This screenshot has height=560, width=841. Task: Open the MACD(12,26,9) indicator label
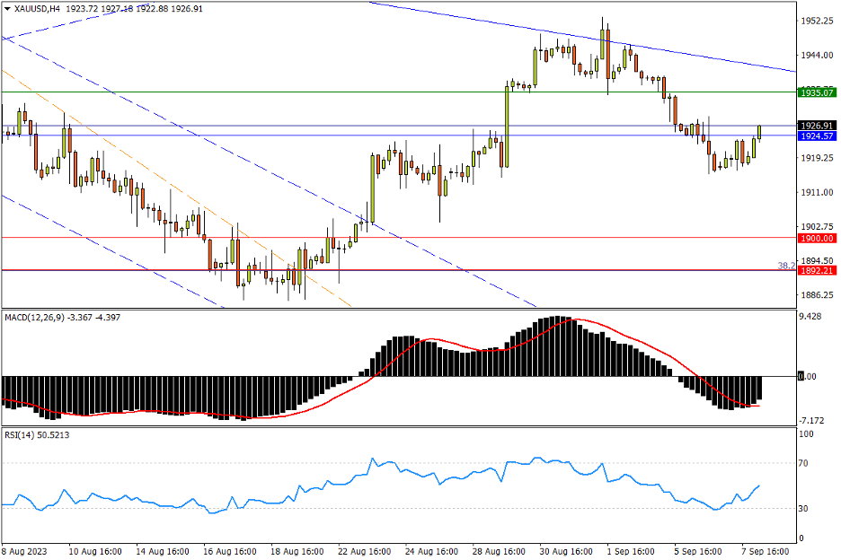tap(40, 317)
